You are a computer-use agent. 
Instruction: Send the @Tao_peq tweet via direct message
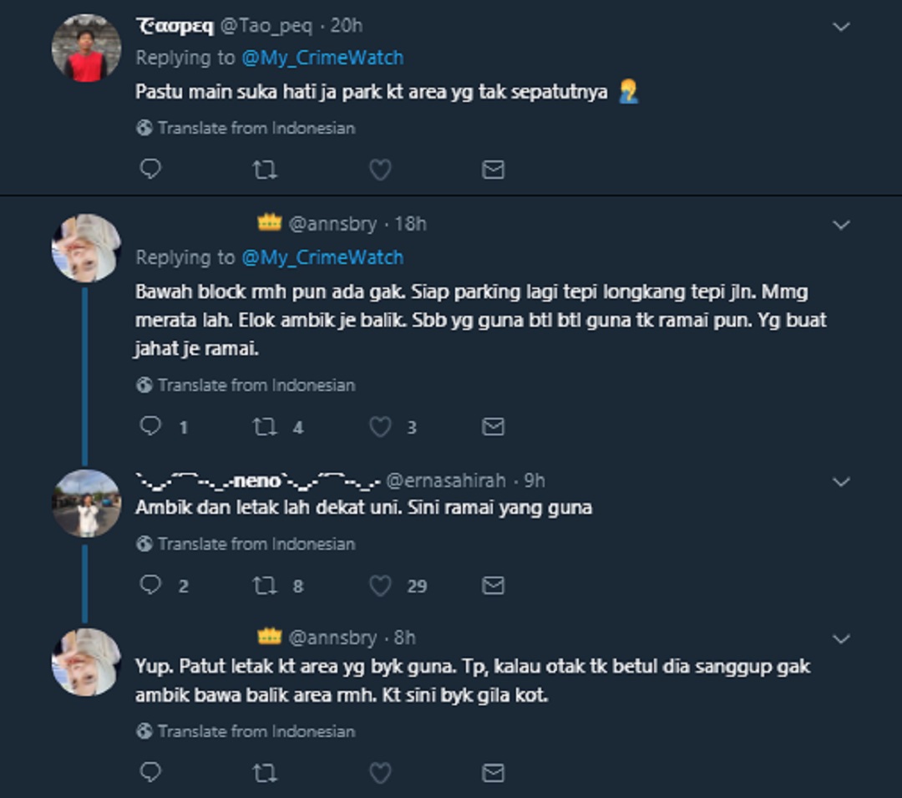point(494,170)
